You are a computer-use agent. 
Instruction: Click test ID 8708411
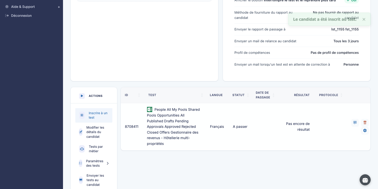tap(132, 127)
